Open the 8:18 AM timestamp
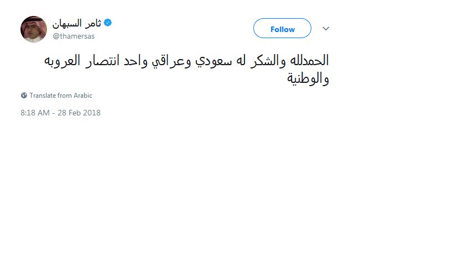Image resolution: width=453 pixels, height=254 pixels. pyautogui.click(x=35, y=113)
